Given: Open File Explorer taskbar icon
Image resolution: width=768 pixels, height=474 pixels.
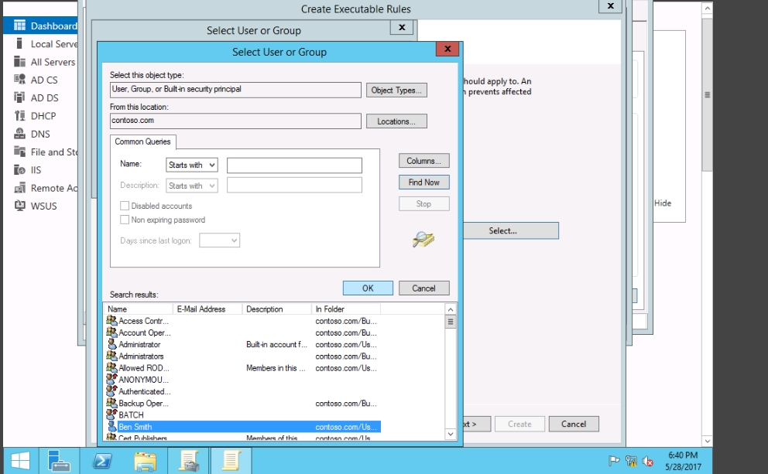Looking at the screenshot, I should point(145,461).
